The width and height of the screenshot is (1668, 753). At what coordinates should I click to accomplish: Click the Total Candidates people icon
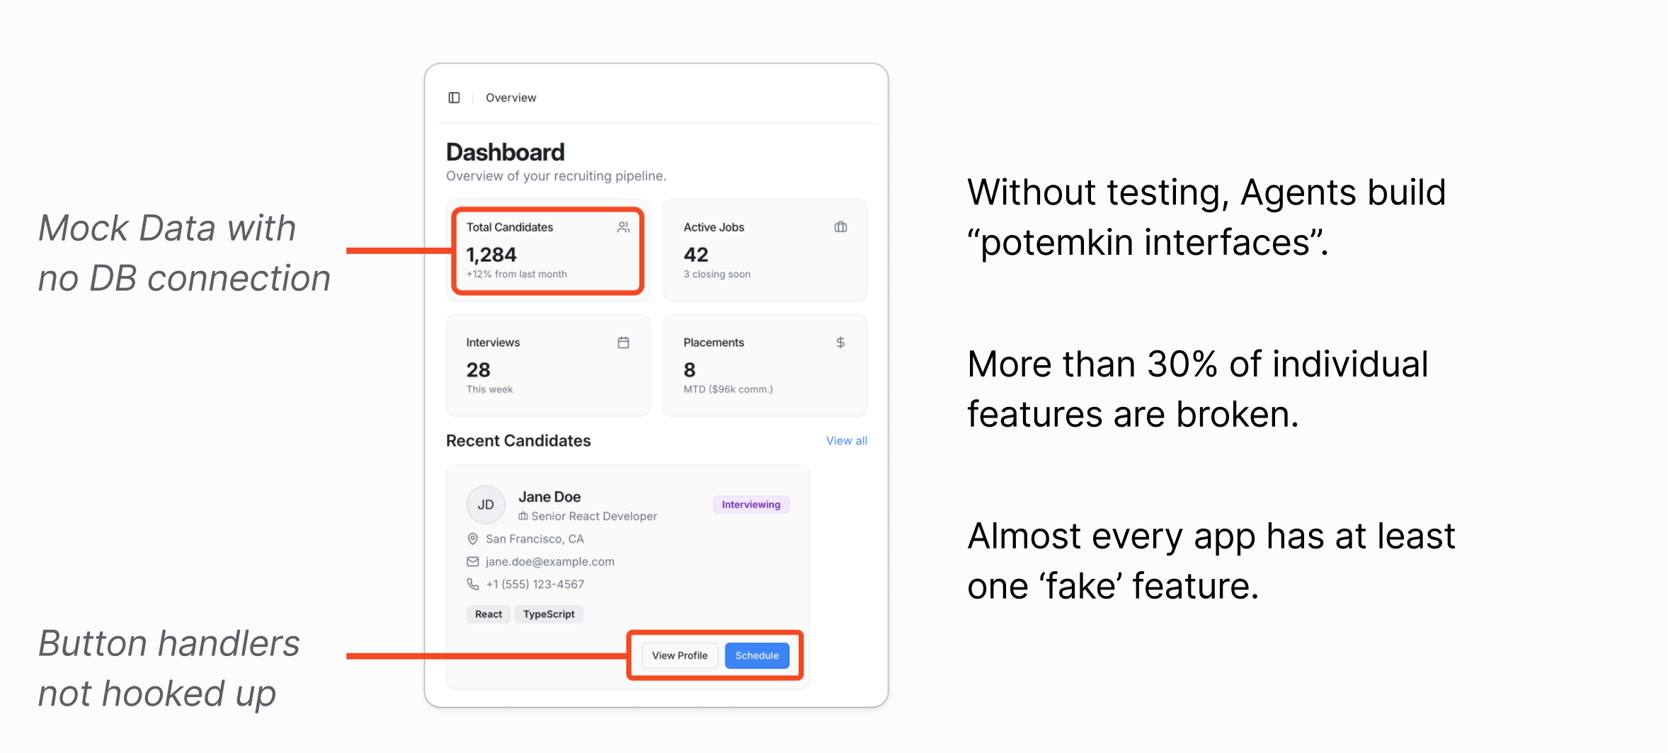(x=623, y=227)
